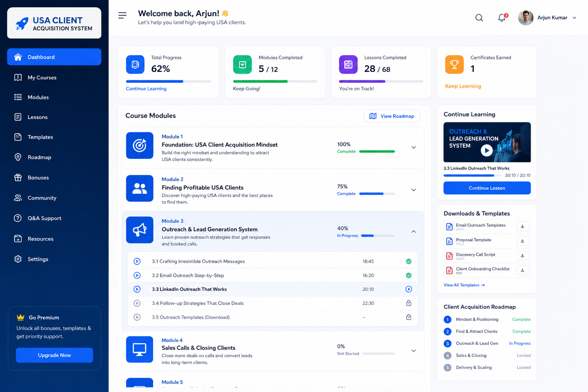588x392 pixels.
Task: Click the lock icon on lesson 3.5
Action: 408,317
